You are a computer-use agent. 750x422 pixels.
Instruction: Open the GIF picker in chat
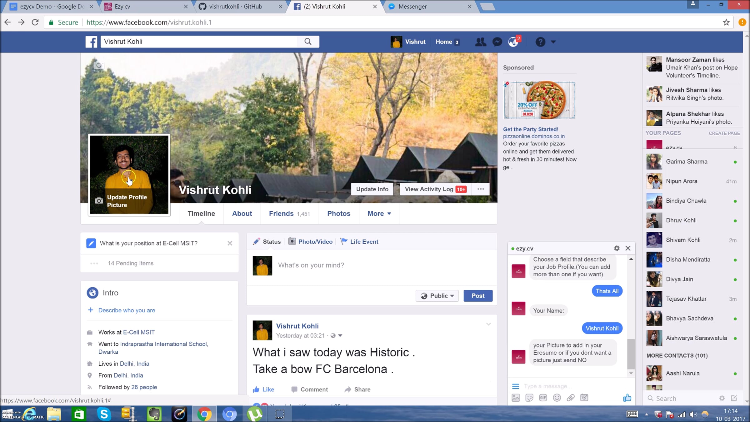(x=543, y=398)
